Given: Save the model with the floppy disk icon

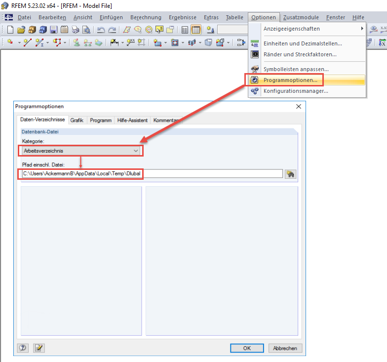Looking at the screenshot, I should point(53,30).
